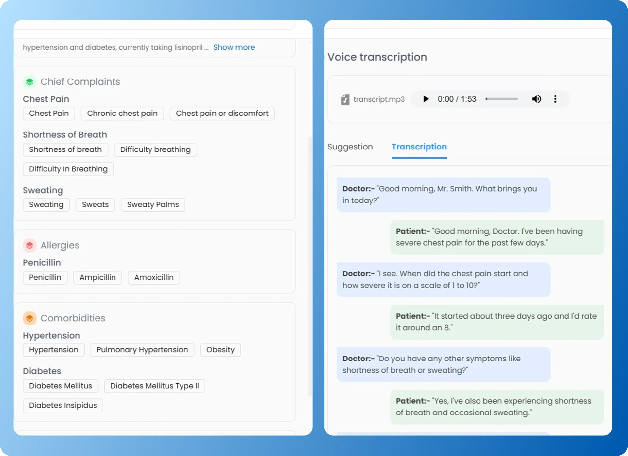
Task: Select the Chronic chest pain tag
Action: point(122,114)
